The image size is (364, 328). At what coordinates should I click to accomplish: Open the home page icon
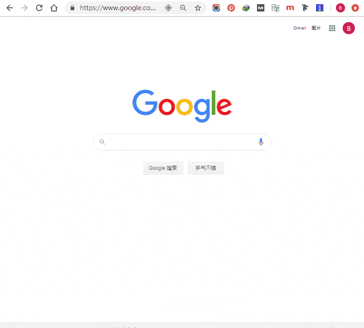54,8
